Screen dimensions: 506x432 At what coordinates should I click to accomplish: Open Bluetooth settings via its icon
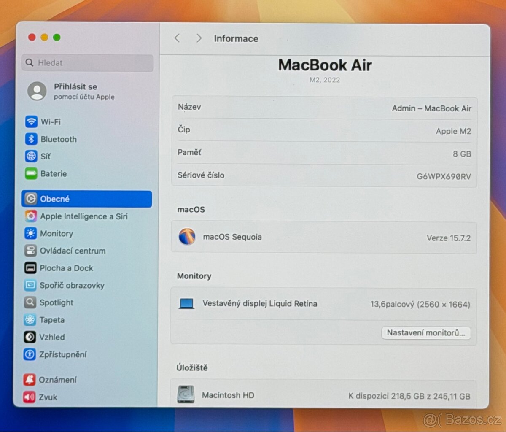pos(31,139)
